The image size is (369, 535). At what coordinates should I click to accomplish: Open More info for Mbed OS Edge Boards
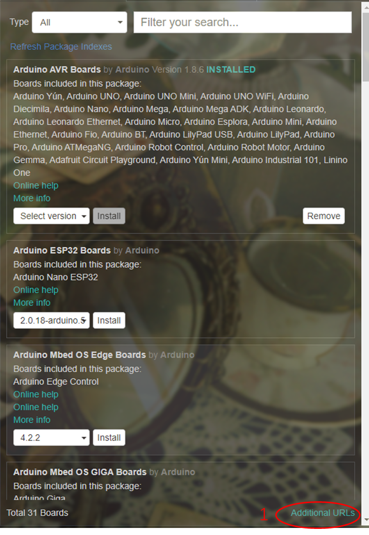[32, 420]
